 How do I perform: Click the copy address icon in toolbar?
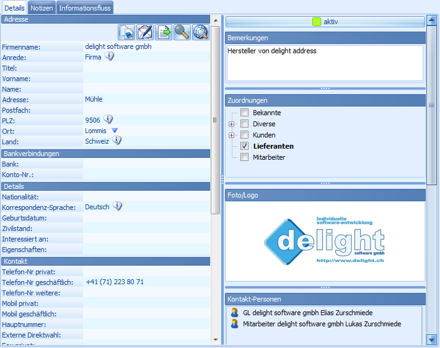click(x=127, y=32)
